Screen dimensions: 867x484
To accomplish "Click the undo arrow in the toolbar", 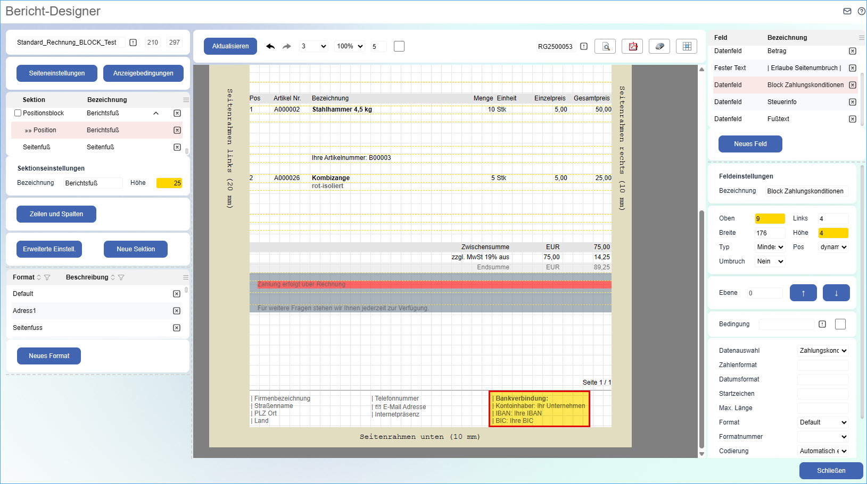I will click(270, 46).
